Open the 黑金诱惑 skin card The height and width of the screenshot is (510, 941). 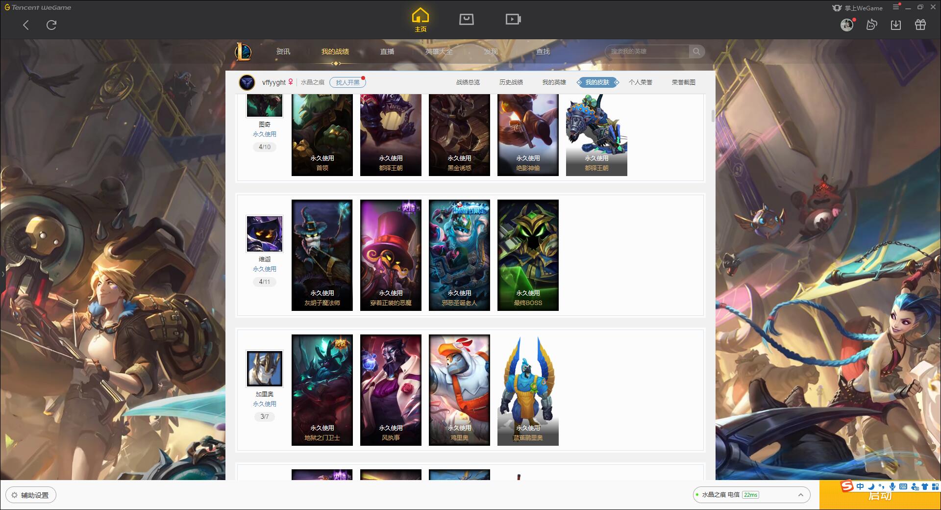coord(459,135)
